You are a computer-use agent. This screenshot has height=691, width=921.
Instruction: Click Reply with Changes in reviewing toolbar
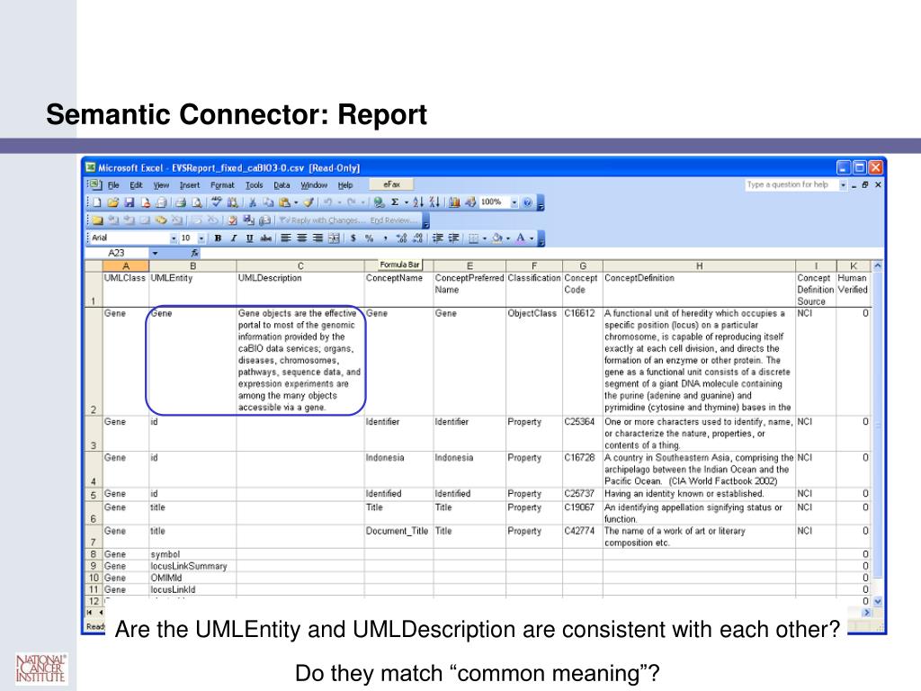pyautogui.click(x=322, y=220)
